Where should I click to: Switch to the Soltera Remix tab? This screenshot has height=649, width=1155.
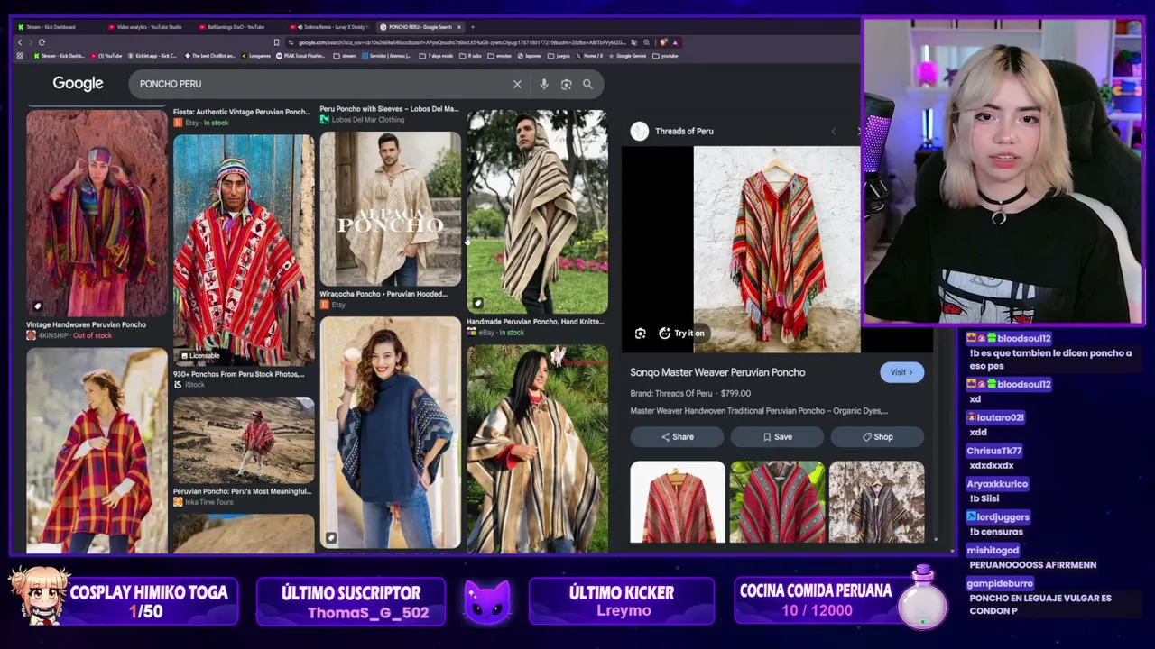(x=329, y=27)
